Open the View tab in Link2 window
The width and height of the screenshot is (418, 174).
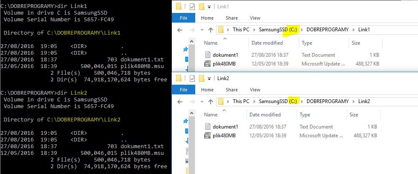click(x=255, y=90)
